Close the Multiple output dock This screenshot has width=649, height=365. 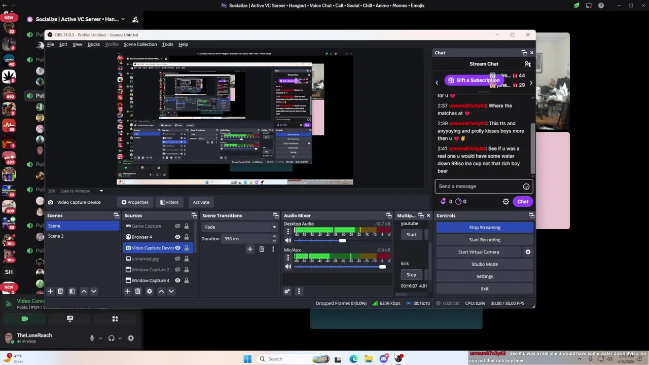coord(428,216)
